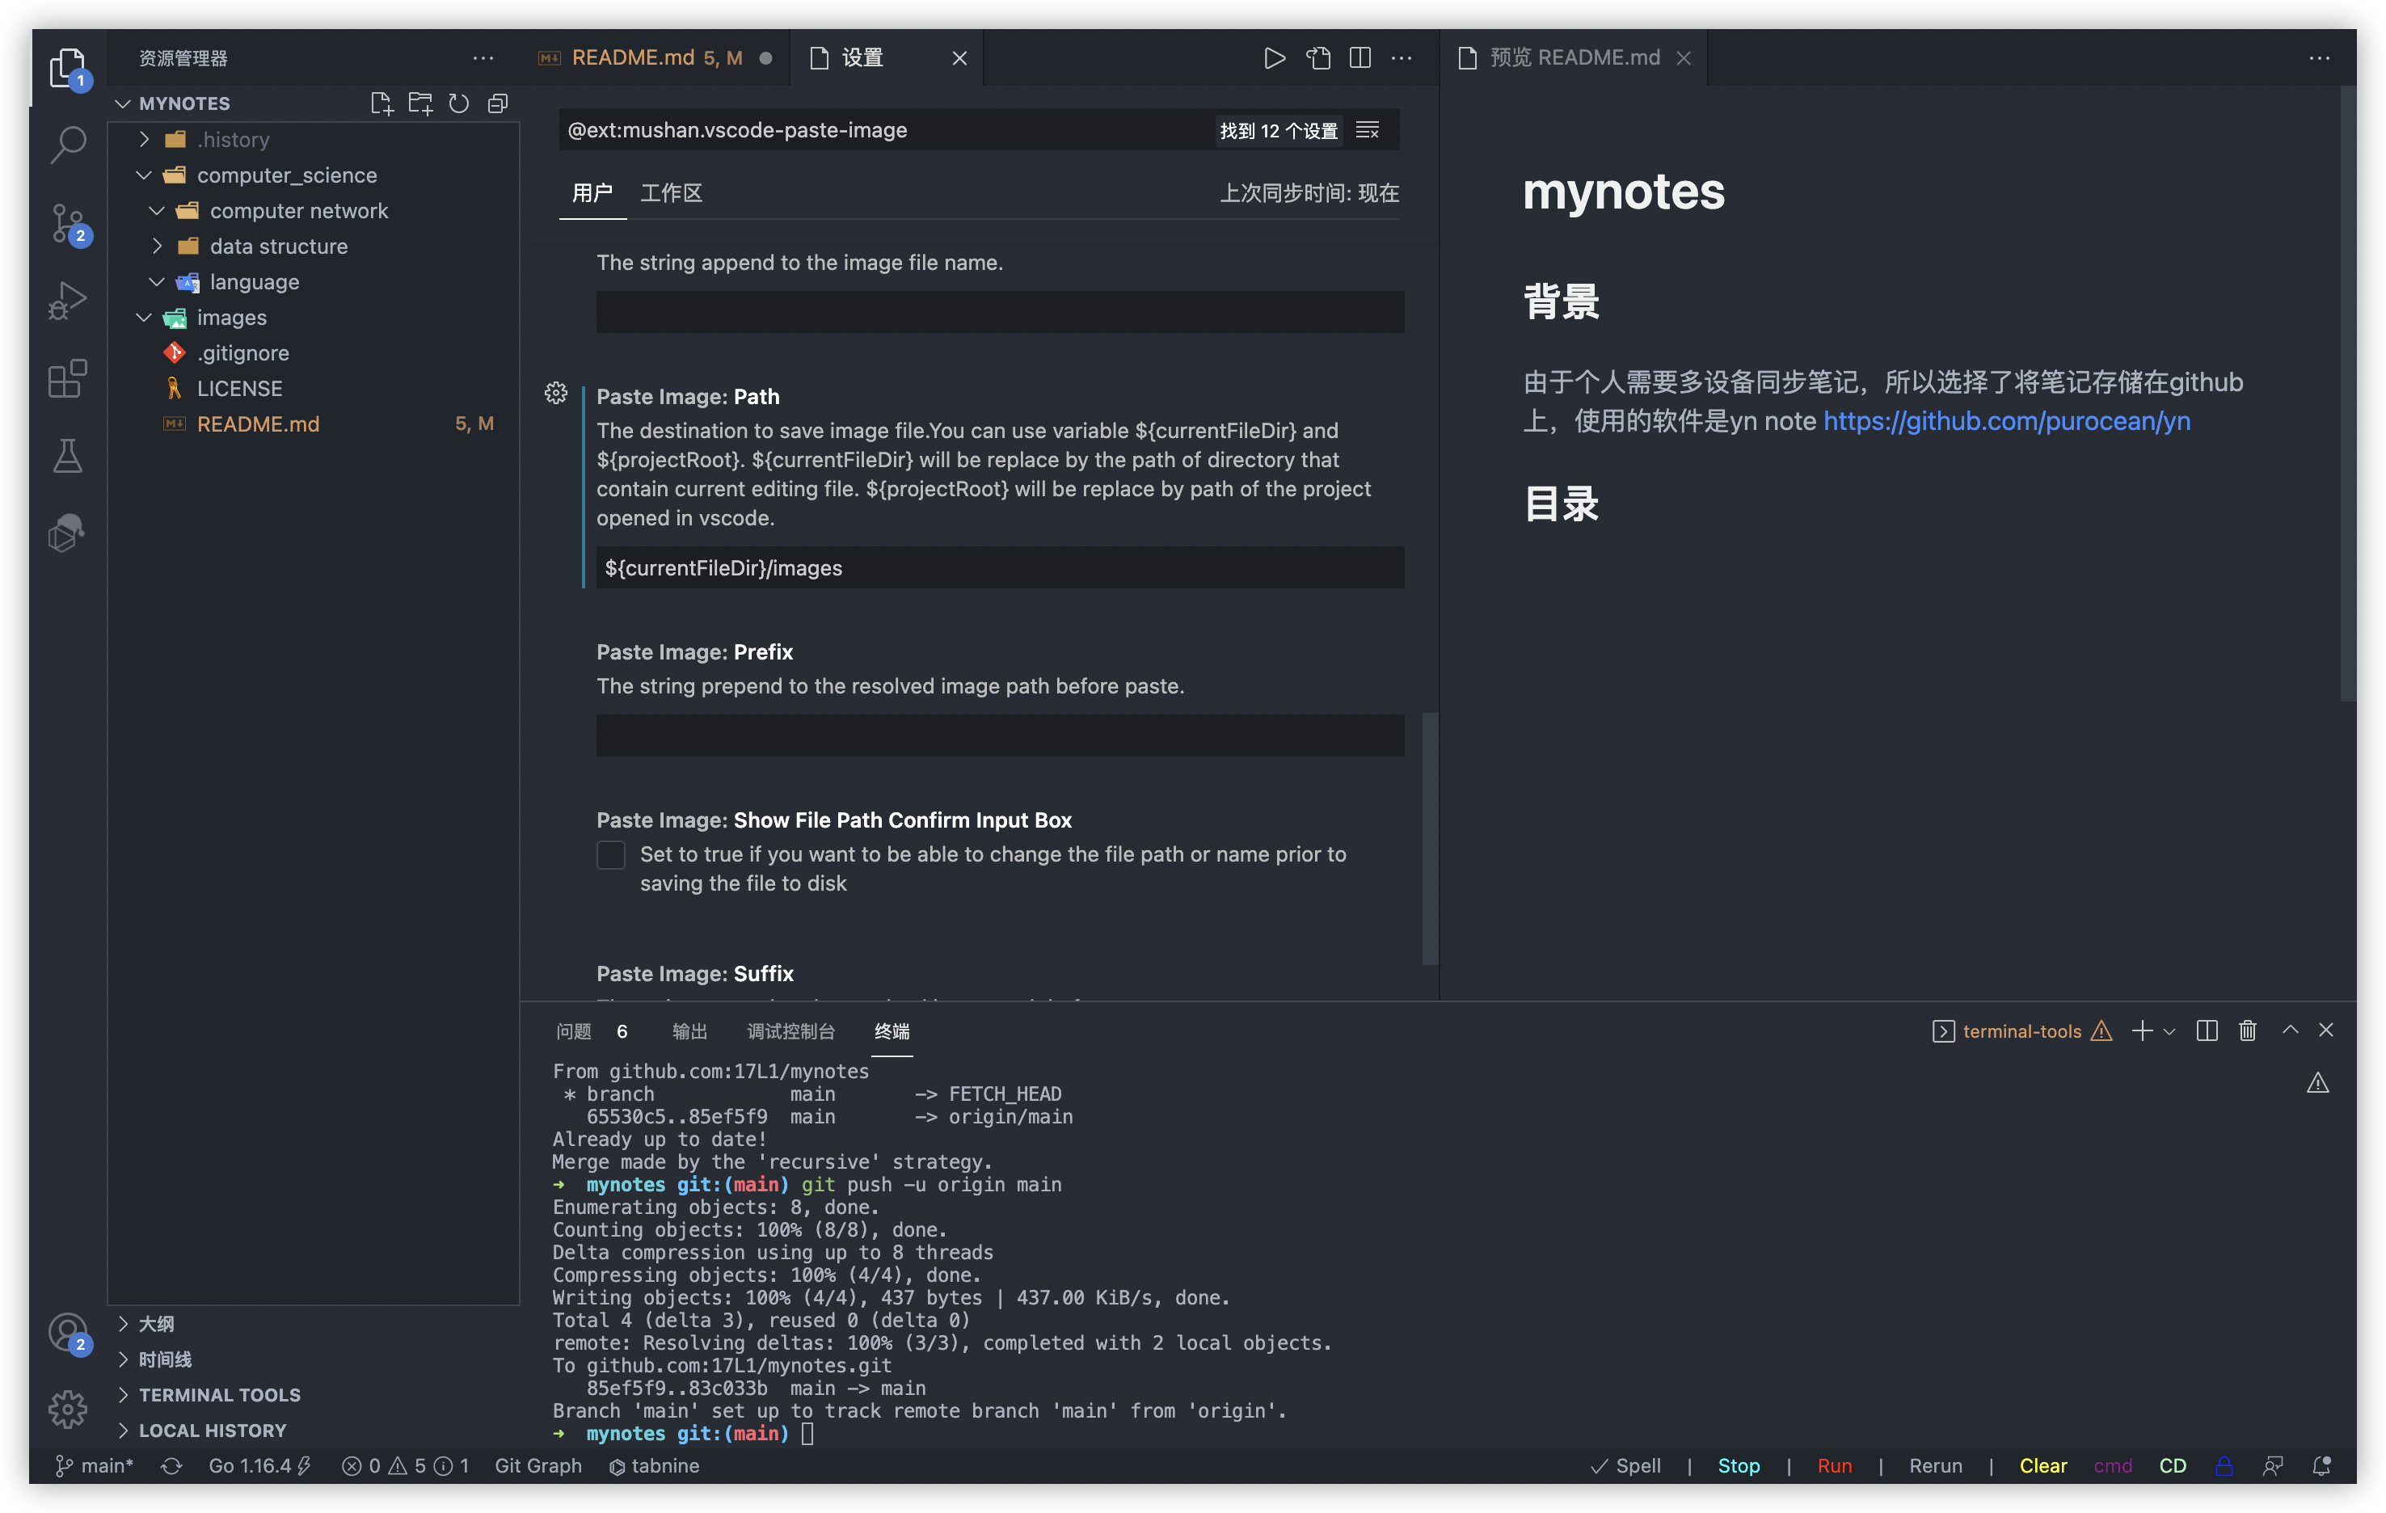Expand the TERMINAL TOOLS section

pos(219,1394)
